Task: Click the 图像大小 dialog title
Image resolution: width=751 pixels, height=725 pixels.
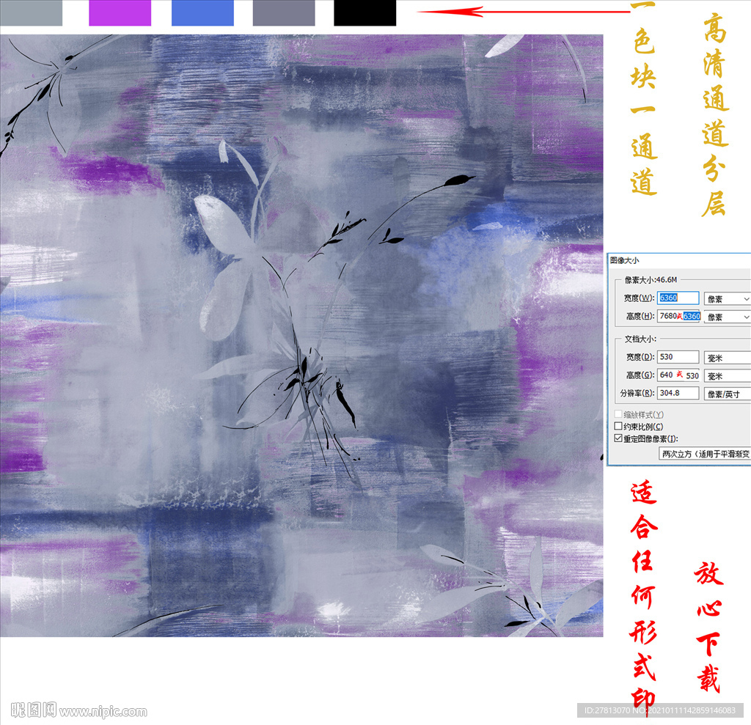Action: coord(624,260)
